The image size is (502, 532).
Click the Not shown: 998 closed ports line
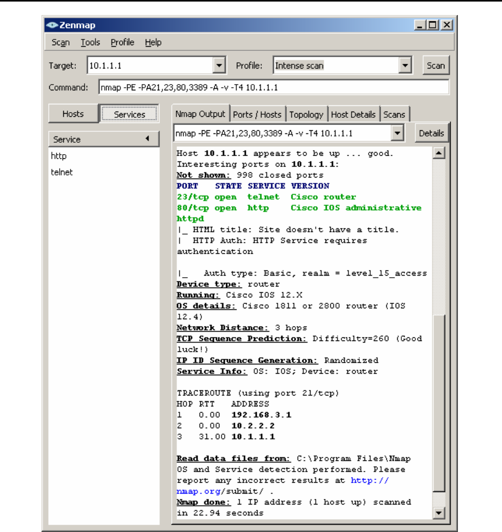(250, 175)
